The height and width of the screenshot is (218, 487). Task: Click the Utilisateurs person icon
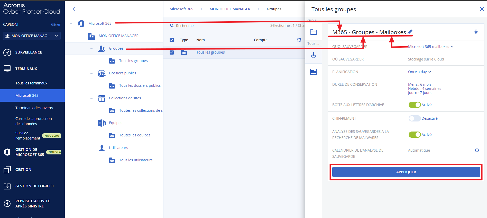point(102,148)
